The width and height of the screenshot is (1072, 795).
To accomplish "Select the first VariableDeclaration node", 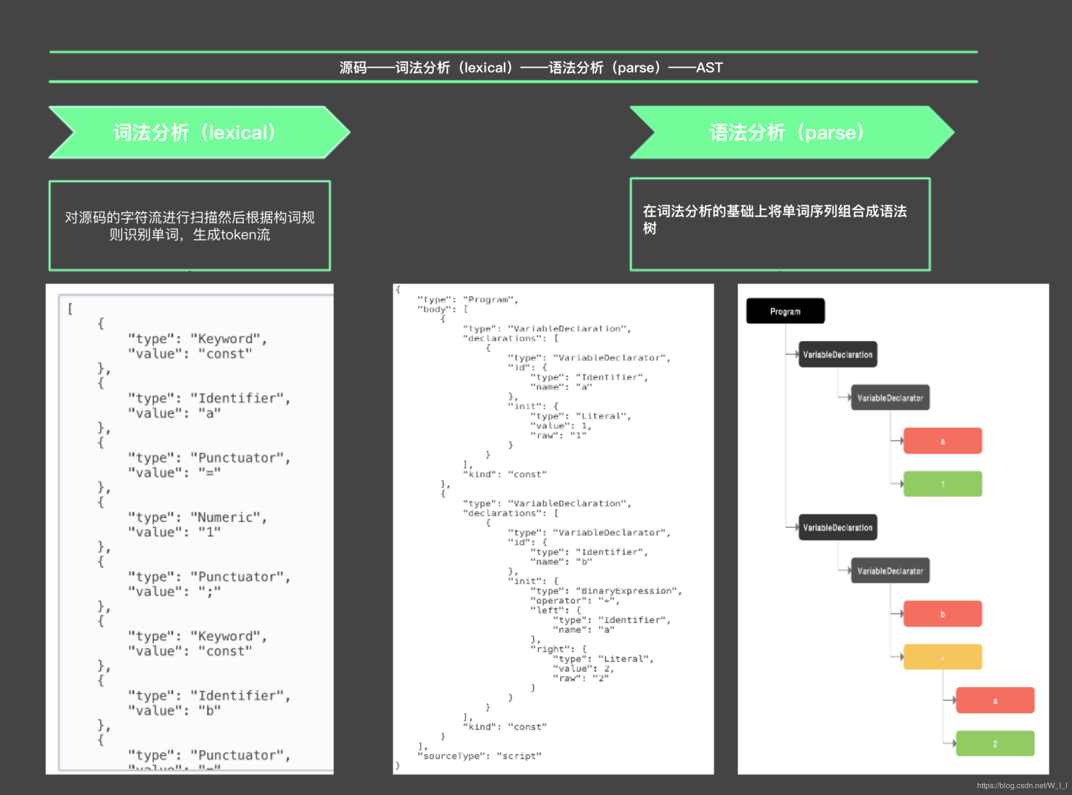I will pyautogui.click(x=838, y=354).
